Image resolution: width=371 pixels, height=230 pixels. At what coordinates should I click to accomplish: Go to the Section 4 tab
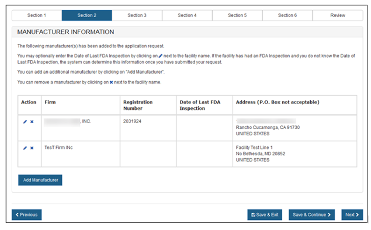click(x=187, y=15)
